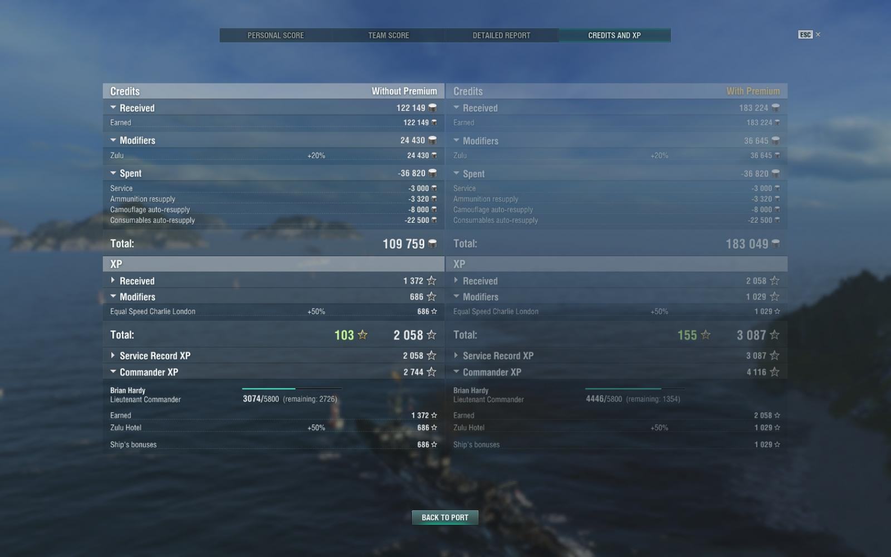
Task: Click the star icon beside Commander XP 2 744
Action: pos(431,372)
